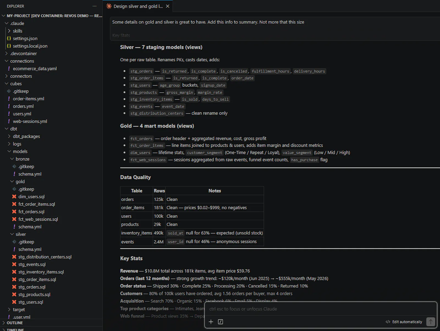Viewport: 440px width, 331px height.
Task: Click the ecommerce_data.yaml file icon
Action: [x=9, y=68]
